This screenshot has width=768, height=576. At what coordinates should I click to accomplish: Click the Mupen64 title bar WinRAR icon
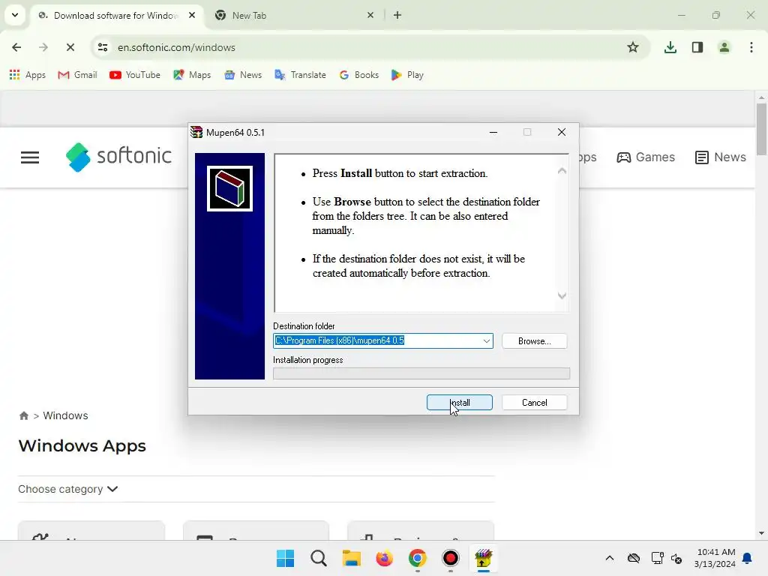196,132
